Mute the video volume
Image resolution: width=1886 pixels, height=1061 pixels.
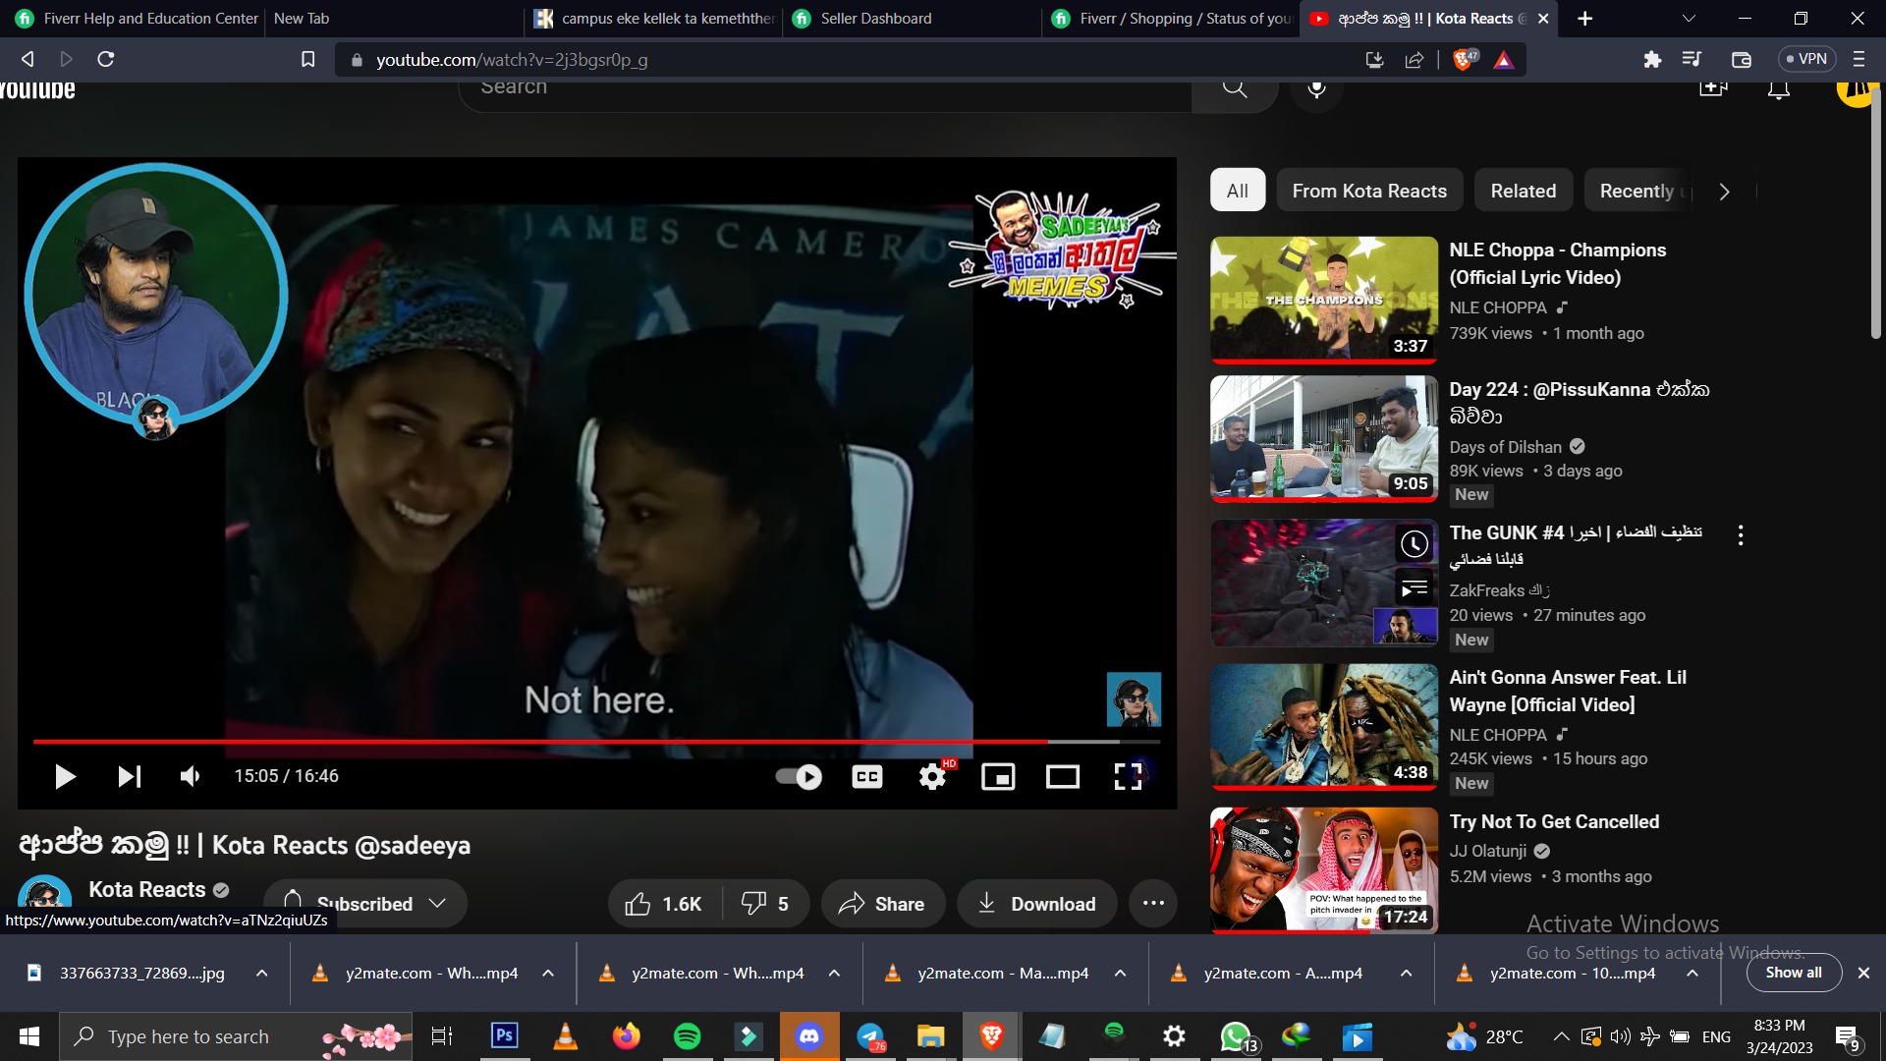[191, 777]
